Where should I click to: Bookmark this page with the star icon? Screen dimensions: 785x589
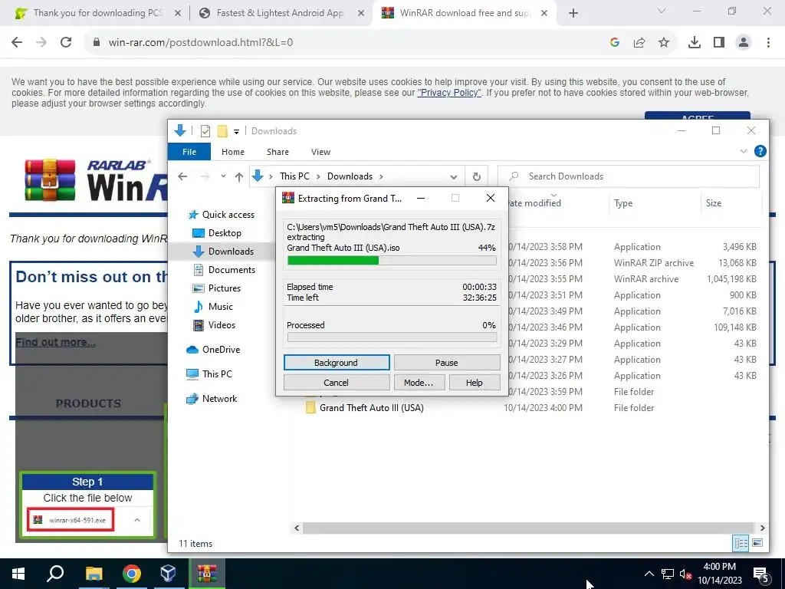[x=664, y=43]
